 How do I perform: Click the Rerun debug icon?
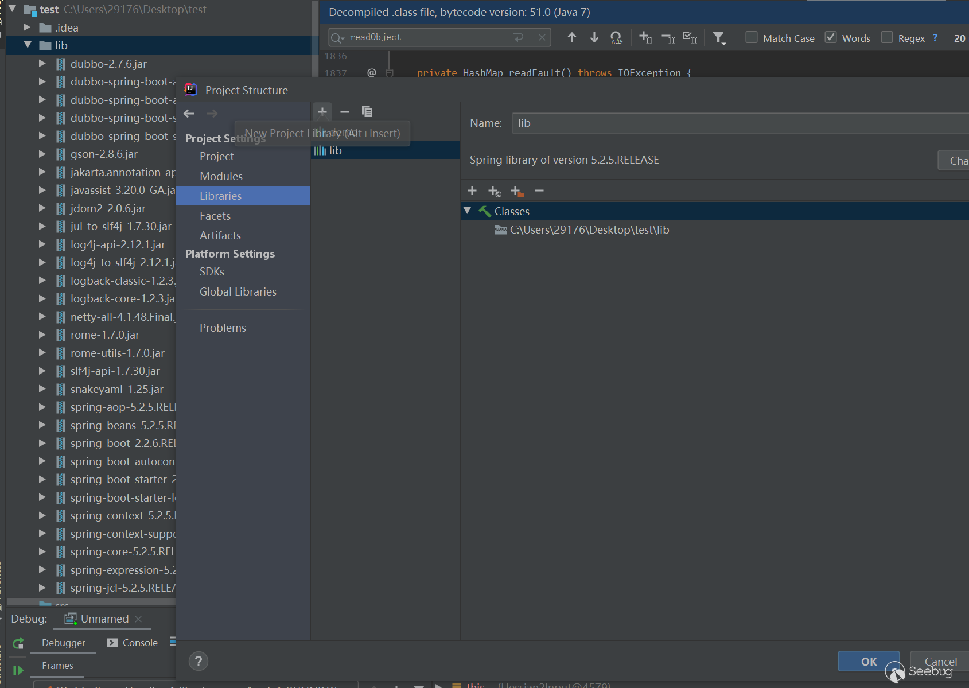pos(18,643)
